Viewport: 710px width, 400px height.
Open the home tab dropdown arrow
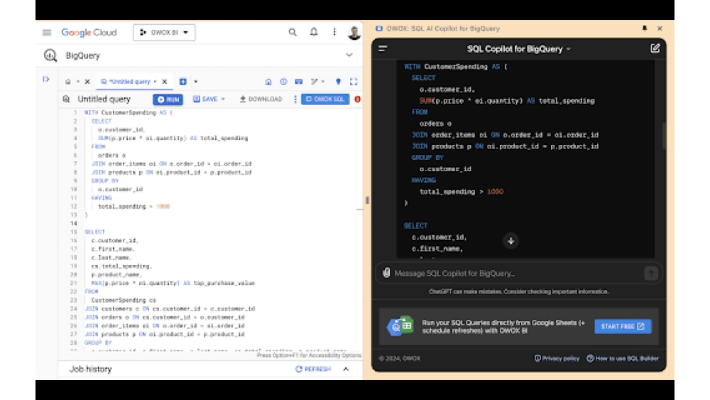point(78,82)
